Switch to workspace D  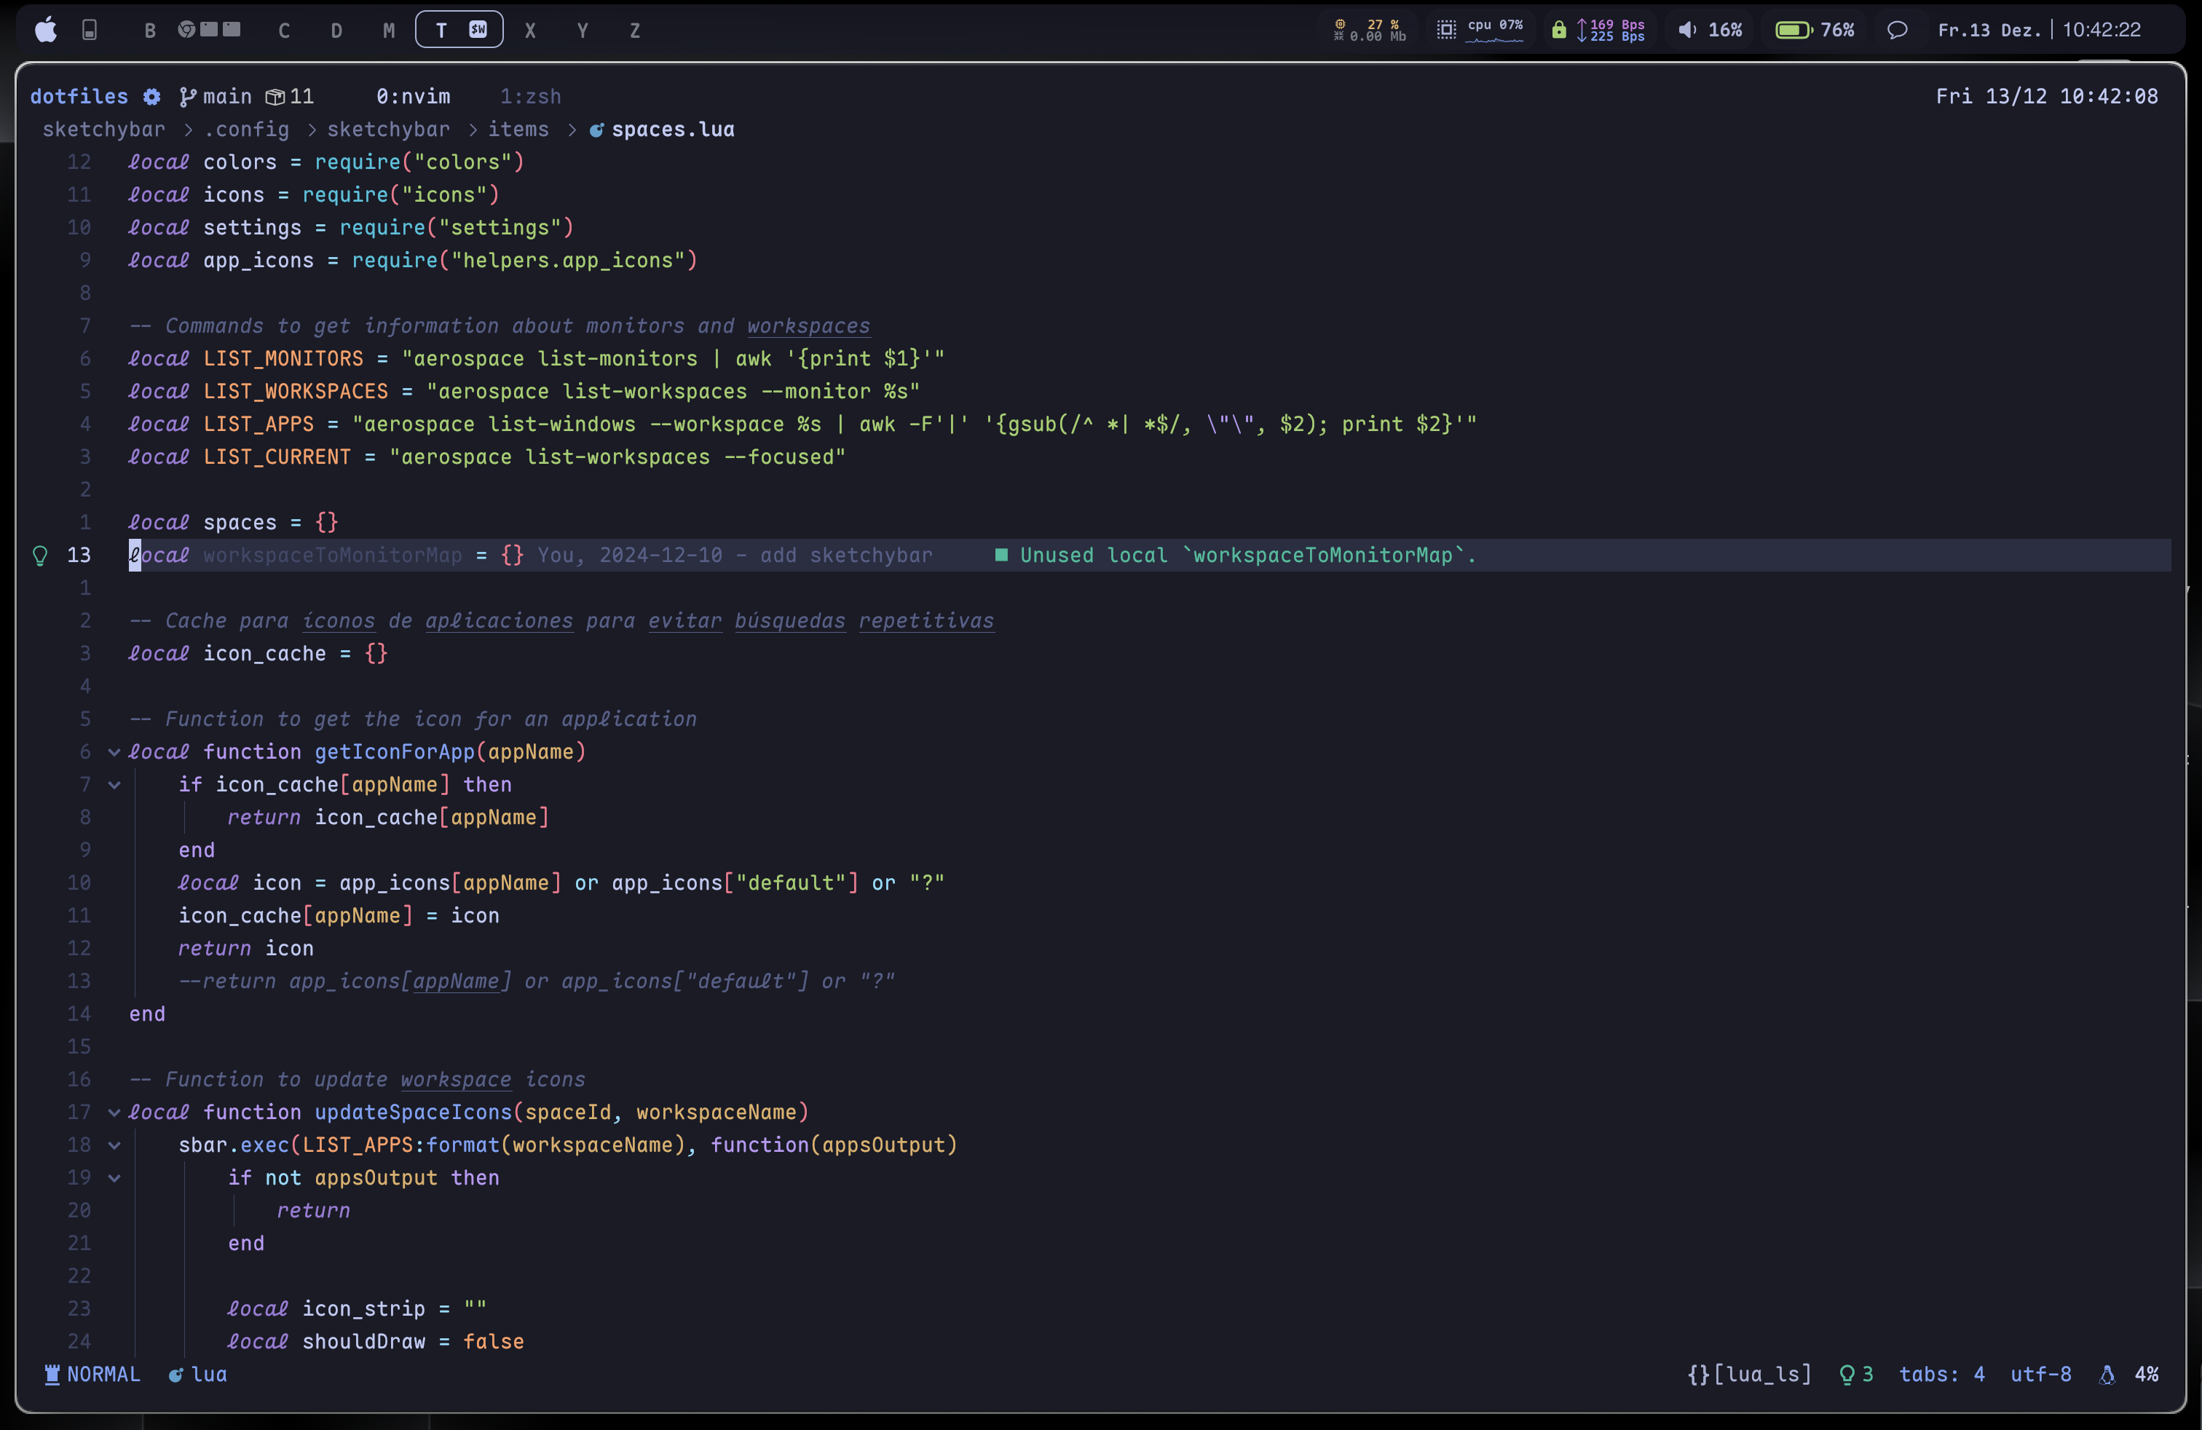click(x=336, y=31)
